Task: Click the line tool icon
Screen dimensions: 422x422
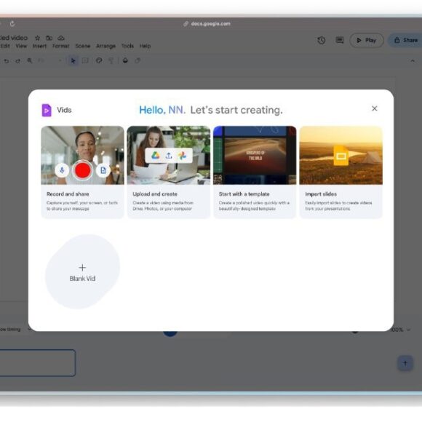Action: pyautogui.click(x=111, y=61)
